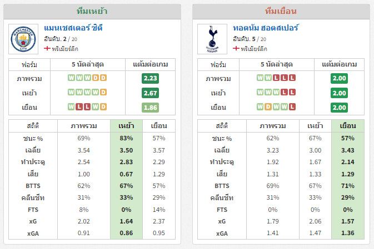374x249 pixels.
Task: Click first W badge in Manchester City overall form
Action: click(x=71, y=78)
